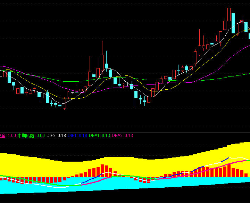Select the tall cyan candlestick right of the peak
The height and width of the screenshot is (203, 250).
point(233,23)
